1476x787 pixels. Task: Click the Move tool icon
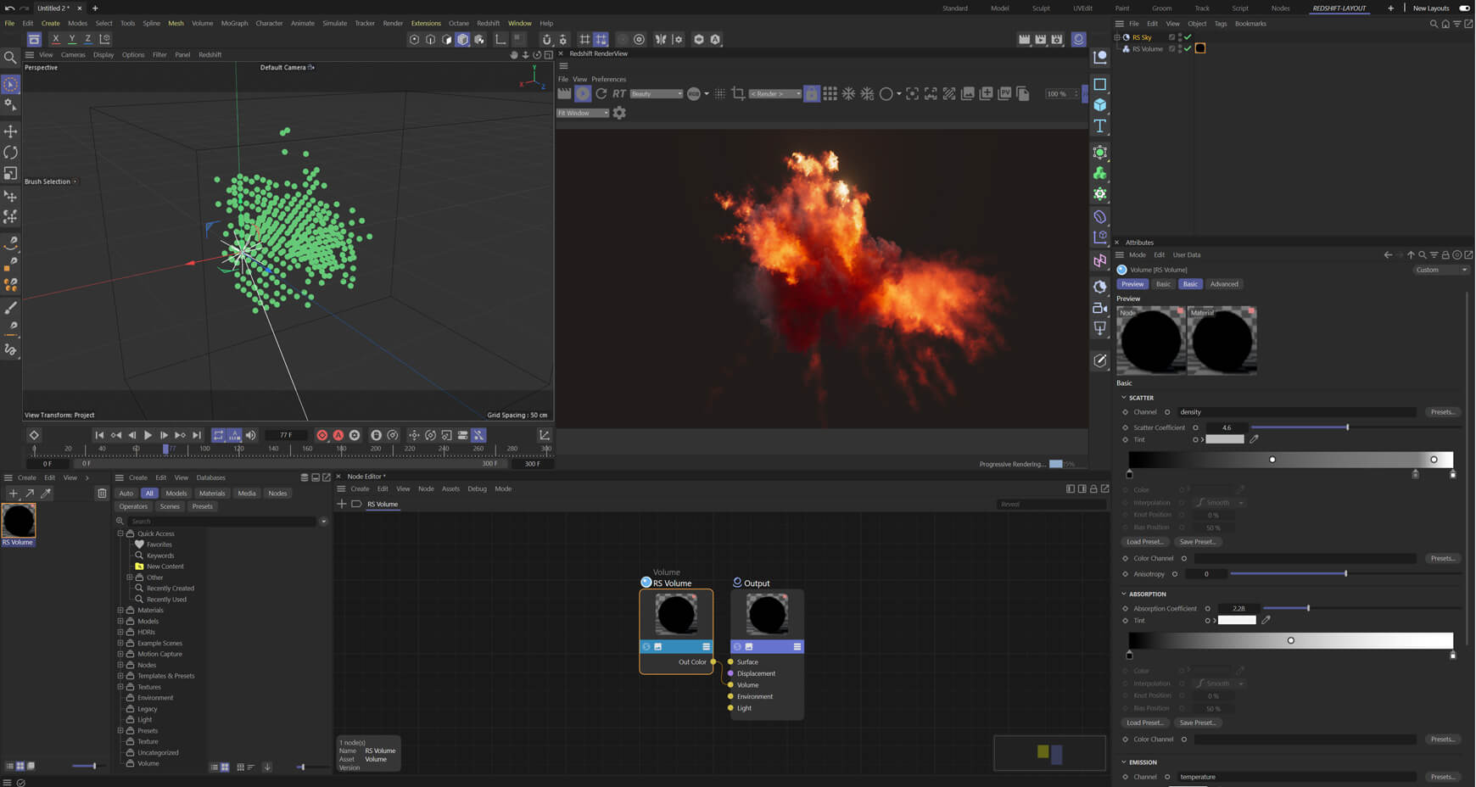[10, 131]
